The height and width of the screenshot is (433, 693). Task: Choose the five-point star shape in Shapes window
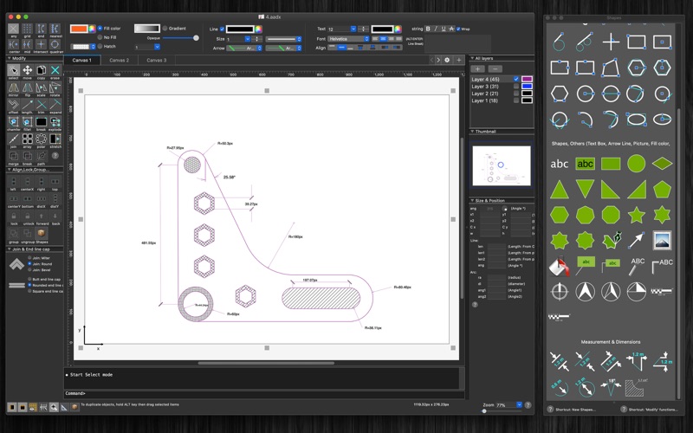pos(636,215)
